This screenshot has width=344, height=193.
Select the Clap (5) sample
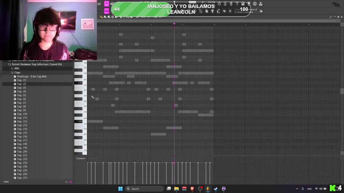21,95
